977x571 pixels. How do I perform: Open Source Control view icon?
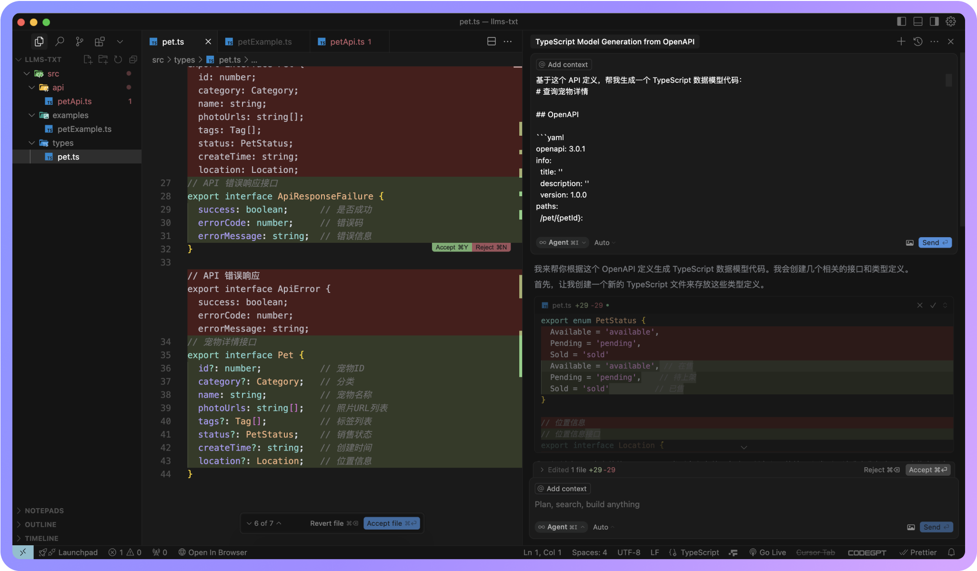80,42
